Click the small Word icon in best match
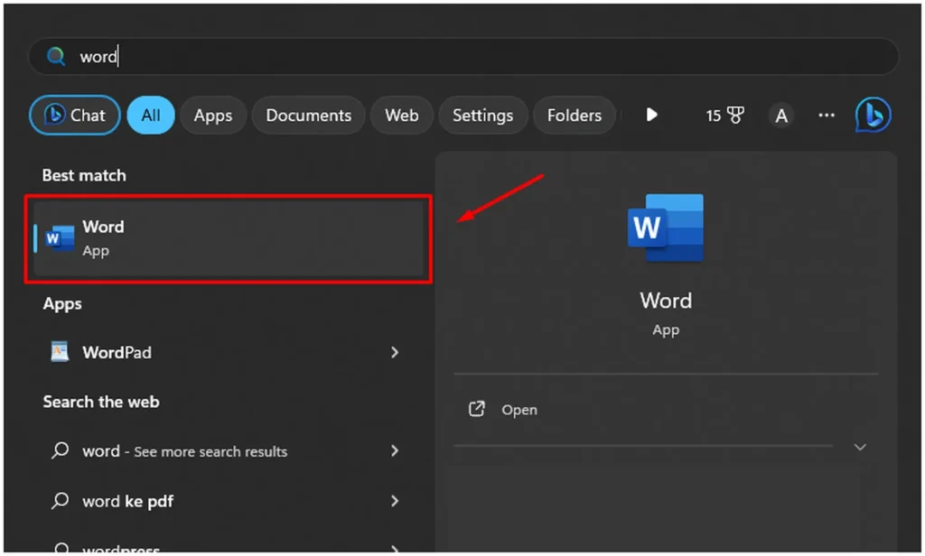This screenshot has height=556, width=925. [x=61, y=238]
